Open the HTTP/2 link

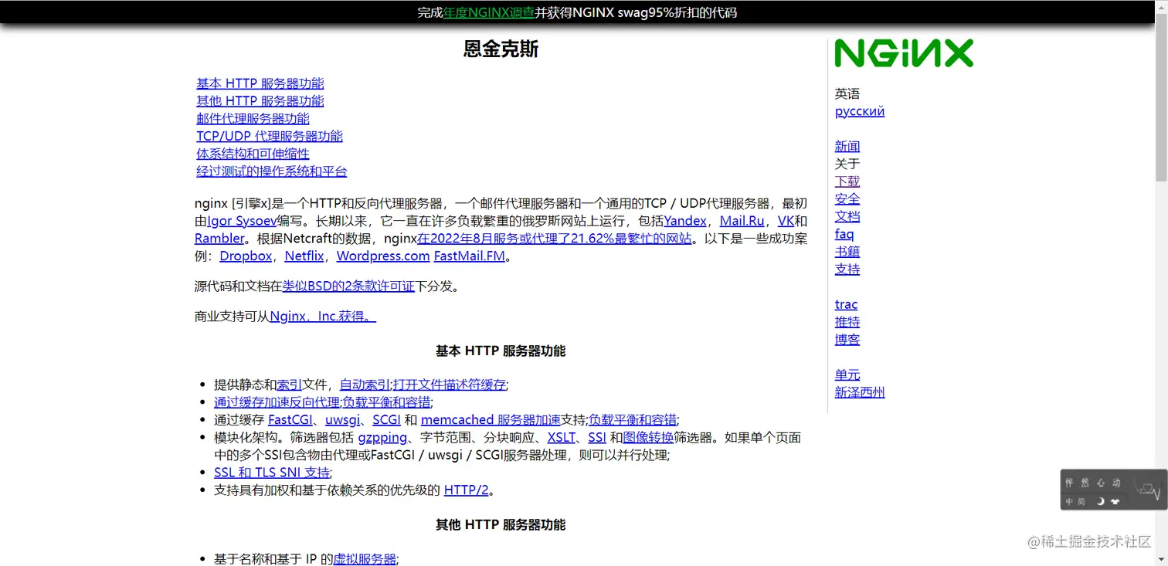click(x=466, y=490)
